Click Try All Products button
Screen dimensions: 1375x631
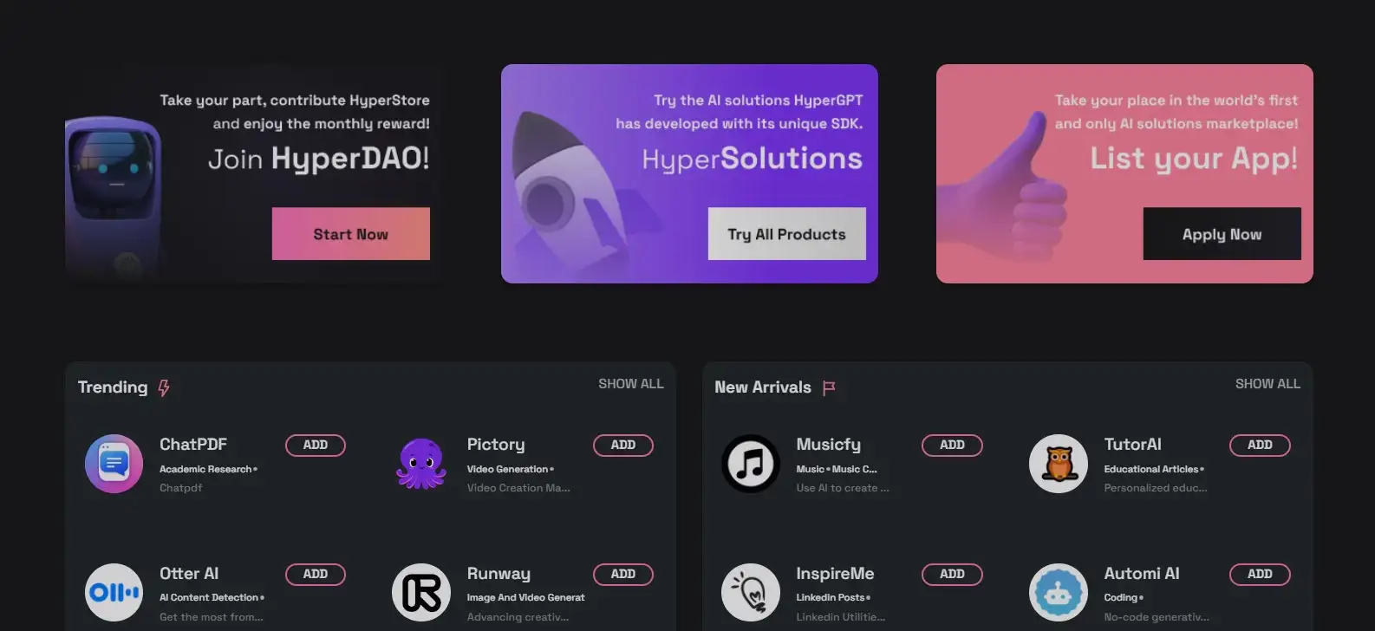tap(787, 234)
